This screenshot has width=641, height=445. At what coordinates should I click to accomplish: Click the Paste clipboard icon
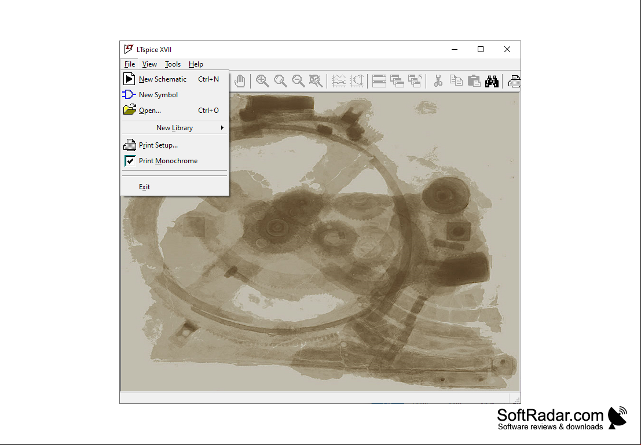[x=474, y=81]
